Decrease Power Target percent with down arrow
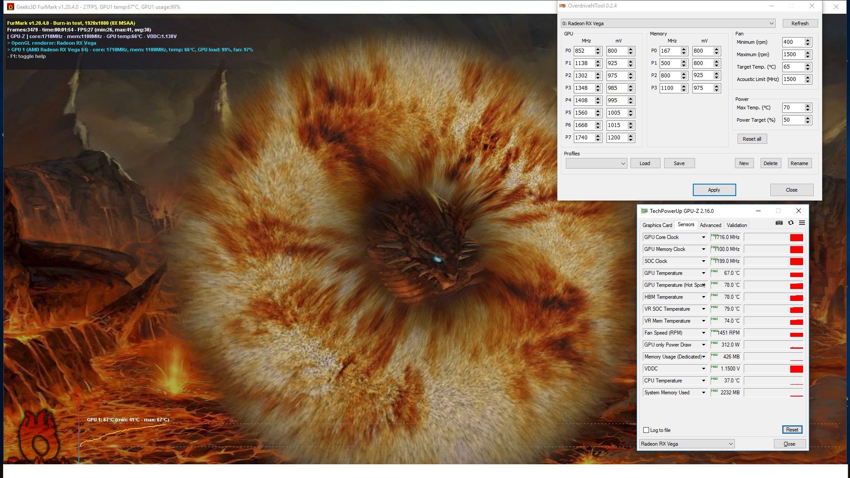 (x=808, y=122)
